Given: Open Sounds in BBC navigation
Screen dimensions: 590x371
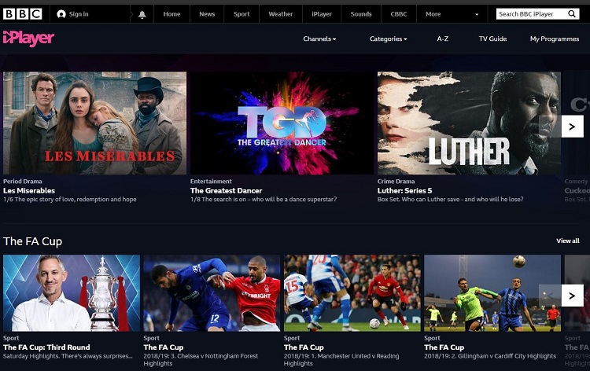Looking at the screenshot, I should [361, 14].
